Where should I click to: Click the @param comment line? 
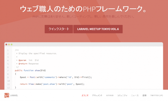(27, 60)
